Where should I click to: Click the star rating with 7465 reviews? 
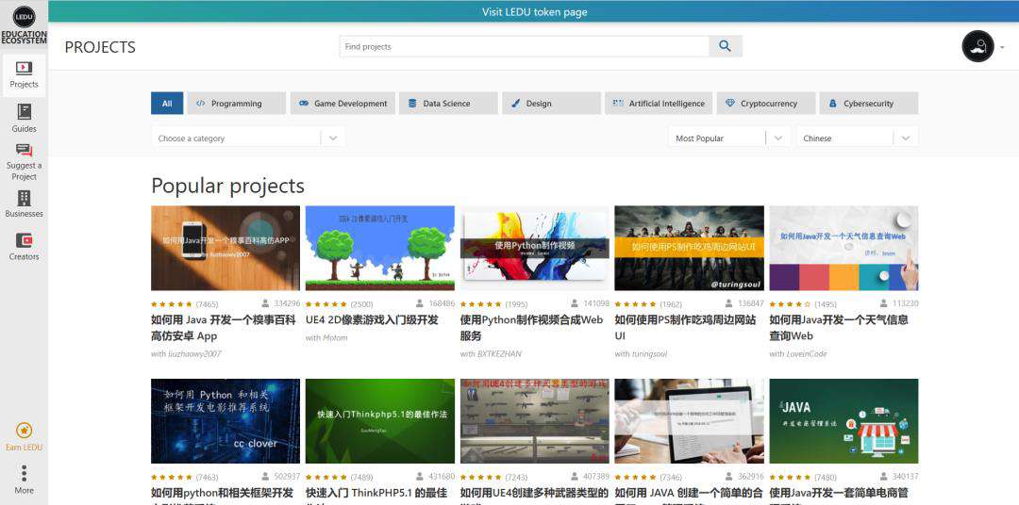point(172,304)
